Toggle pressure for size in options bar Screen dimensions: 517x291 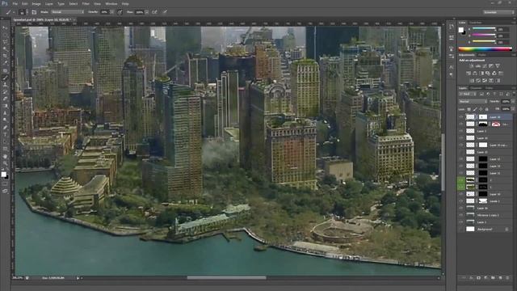pos(165,12)
